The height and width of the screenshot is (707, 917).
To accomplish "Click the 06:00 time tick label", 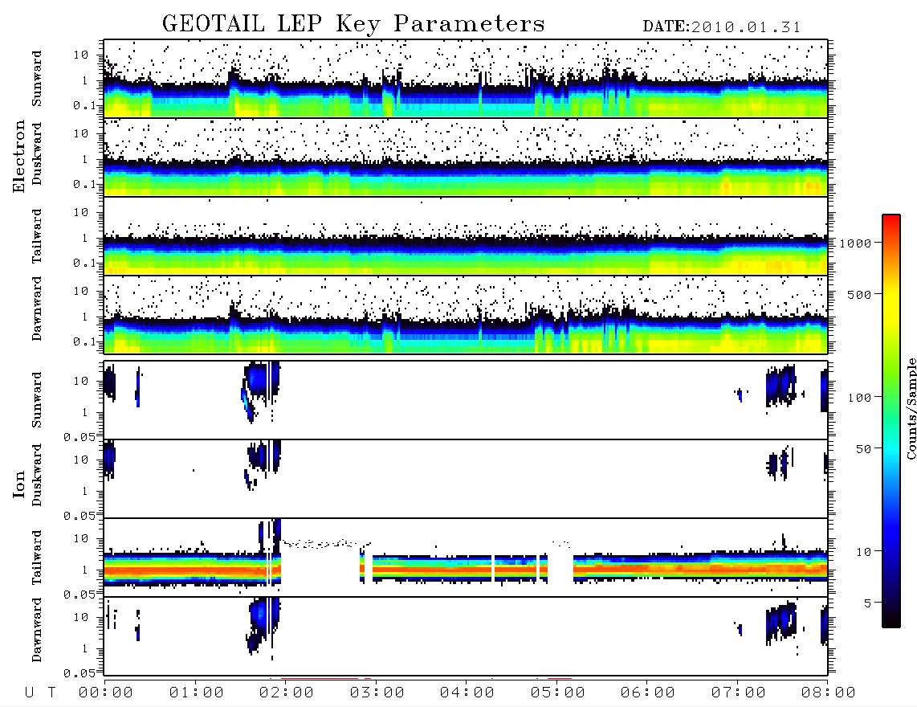I will click(x=648, y=693).
